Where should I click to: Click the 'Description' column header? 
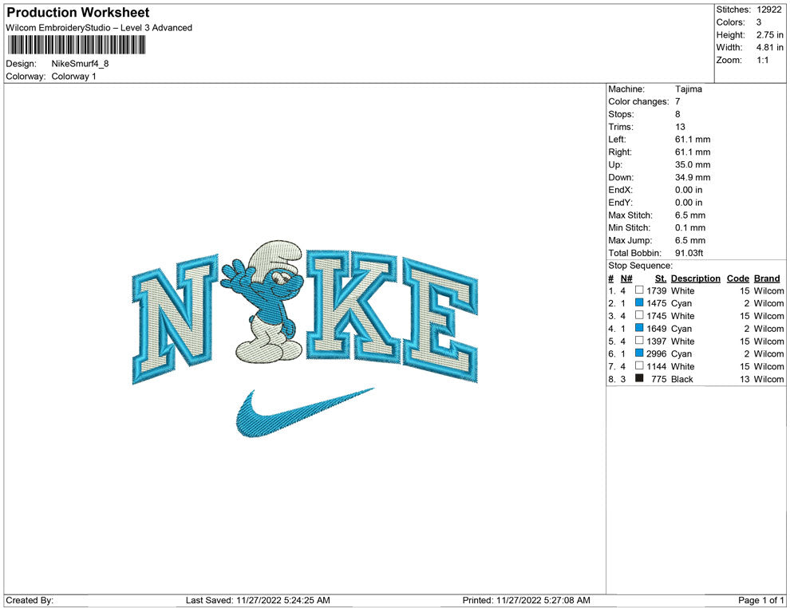pos(695,278)
